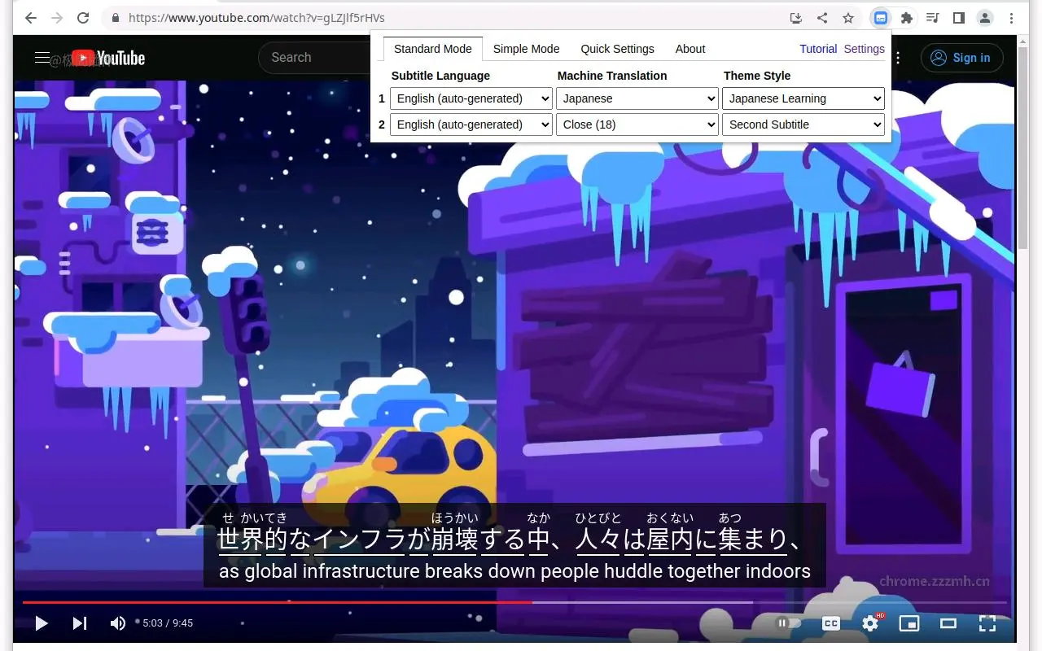1042x651 pixels.
Task: Share this page icon
Action: (x=822, y=18)
